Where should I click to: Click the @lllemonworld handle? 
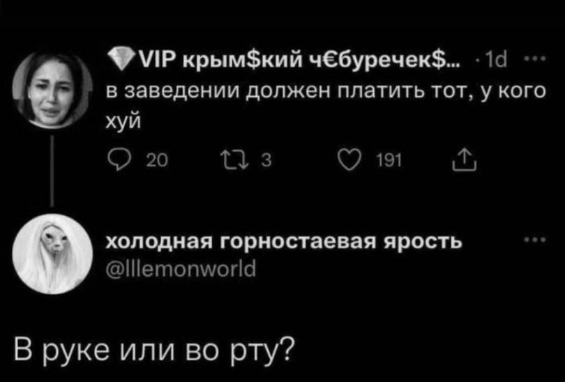pos(180,266)
